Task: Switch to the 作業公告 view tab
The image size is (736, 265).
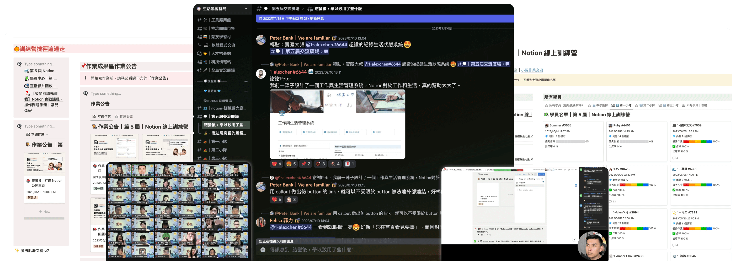Action: (x=124, y=116)
